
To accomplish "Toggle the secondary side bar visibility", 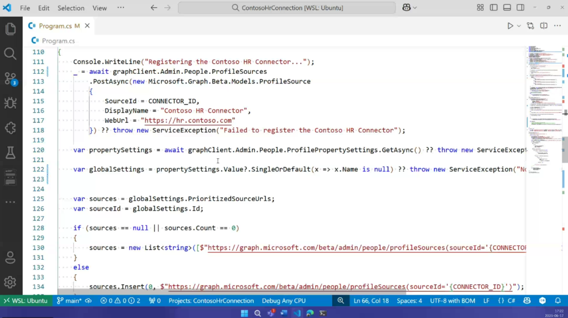I will click(520, 8).
